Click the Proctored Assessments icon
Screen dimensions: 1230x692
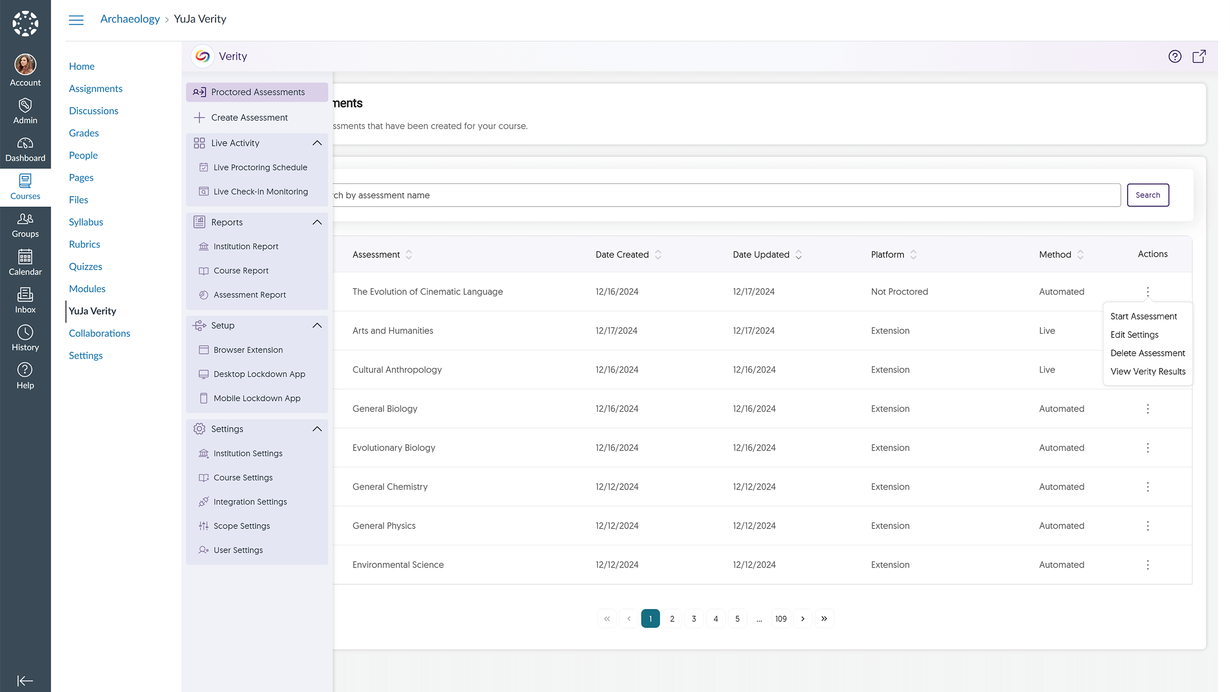coord(199,92)
